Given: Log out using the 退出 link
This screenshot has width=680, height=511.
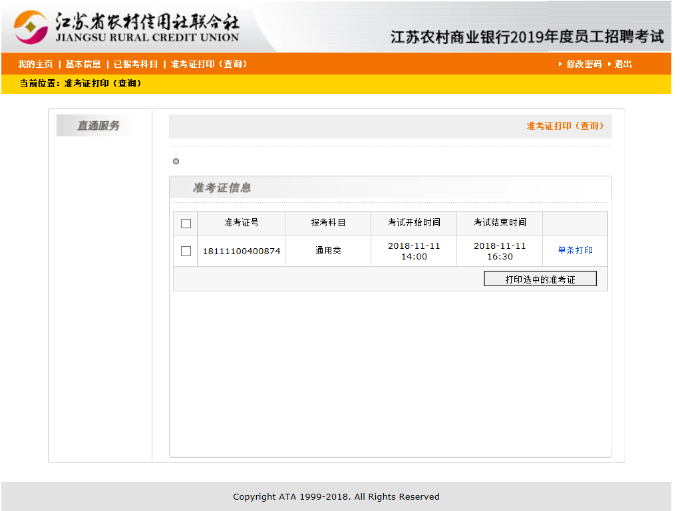Looking at the screenshot, I should point(623,64).
